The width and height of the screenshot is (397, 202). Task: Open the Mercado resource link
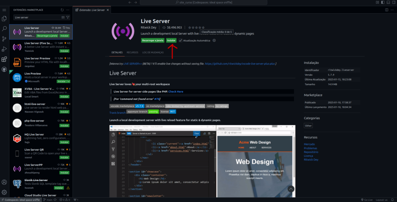(x=309, y=144)
